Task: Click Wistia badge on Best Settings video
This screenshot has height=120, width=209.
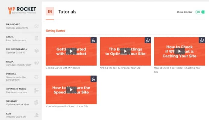Action: [x=148, y=40]
